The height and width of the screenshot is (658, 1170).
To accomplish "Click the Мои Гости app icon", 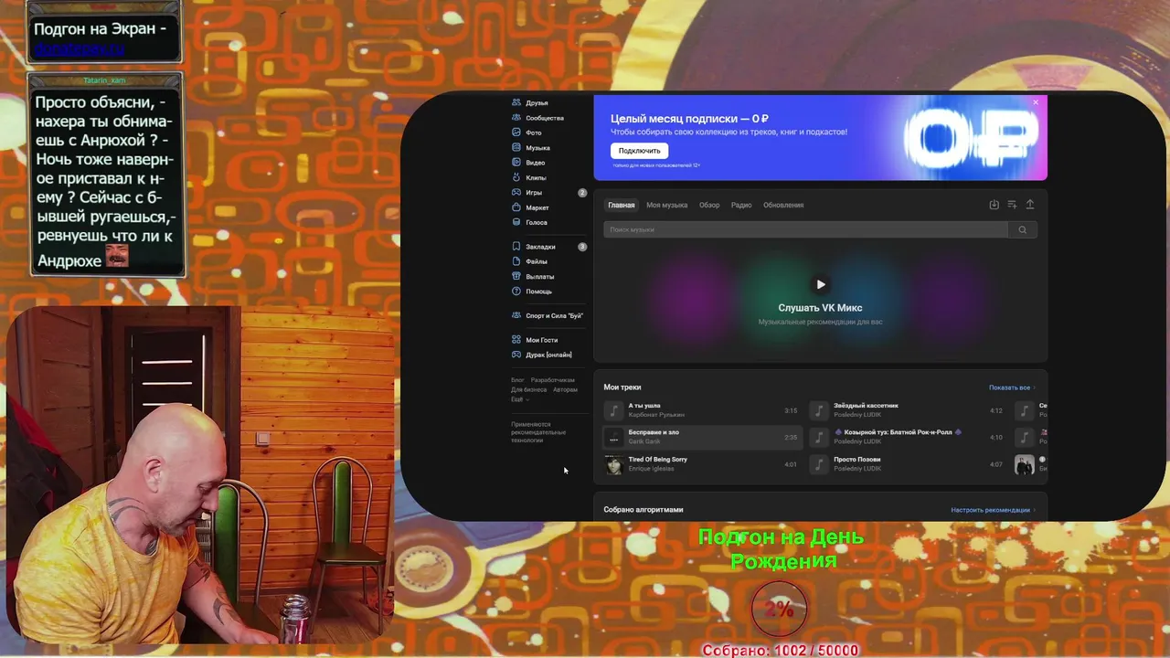I will pyautogui.click(x=516, y=340).
